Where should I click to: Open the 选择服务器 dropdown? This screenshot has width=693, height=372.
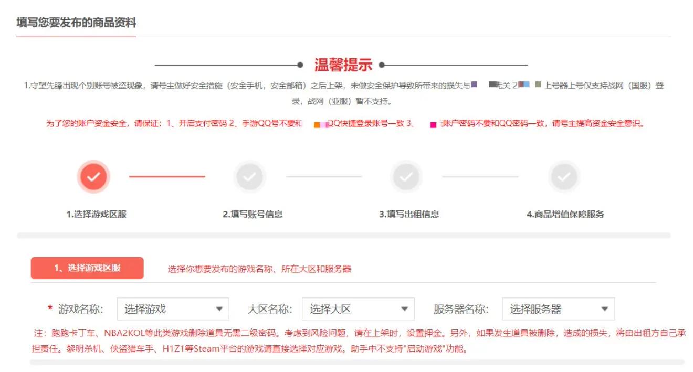(x=559, y=309)
